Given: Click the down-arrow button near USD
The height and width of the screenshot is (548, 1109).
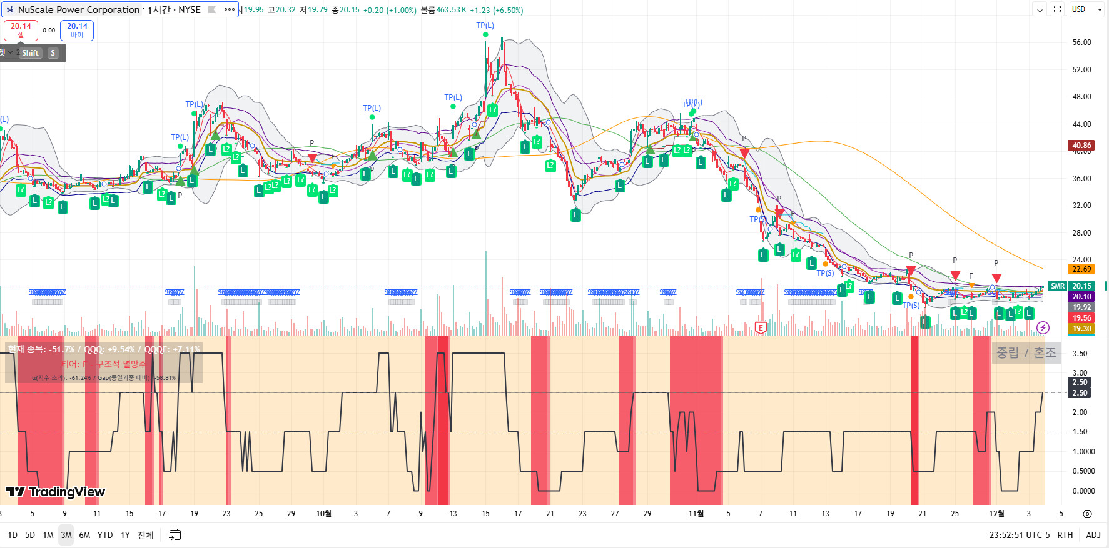Looking at the screenshot, I should point(1040,9).
